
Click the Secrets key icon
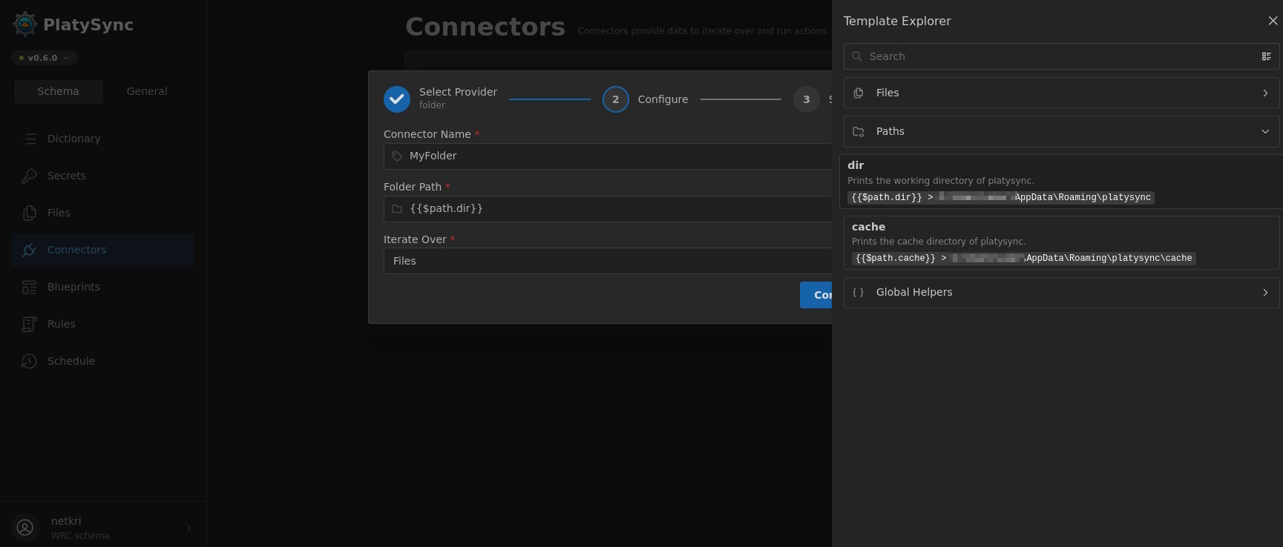click(x=29, y=176)
